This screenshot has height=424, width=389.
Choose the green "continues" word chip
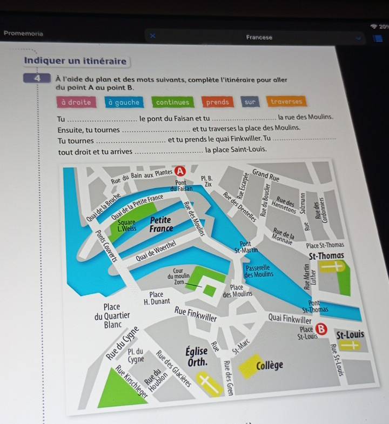click(x=172, y=102)
